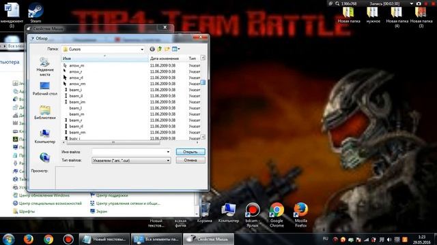Screen dimensions: 437x245
Task: Click the file list horizontal scrollbar
Action: coord(113,142)
